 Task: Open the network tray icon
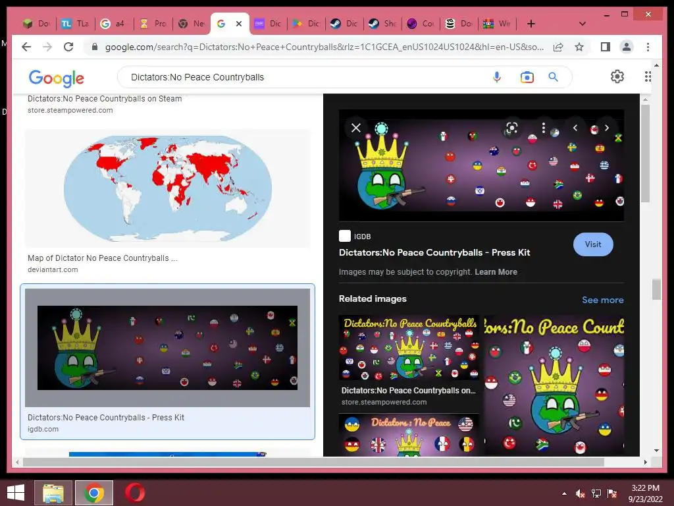[x=596, y=493]
